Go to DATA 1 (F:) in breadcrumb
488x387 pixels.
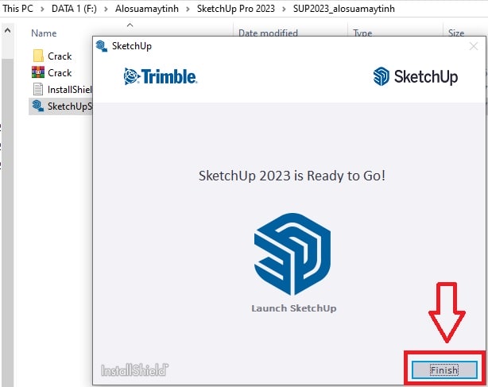click(x=74, y=9)
